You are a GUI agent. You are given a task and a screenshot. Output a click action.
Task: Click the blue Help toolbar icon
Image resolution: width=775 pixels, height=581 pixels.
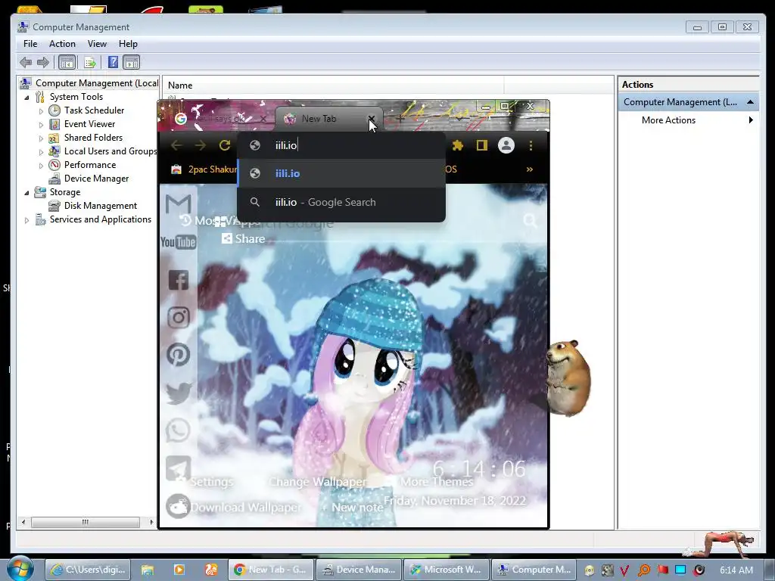coord(114,62)
